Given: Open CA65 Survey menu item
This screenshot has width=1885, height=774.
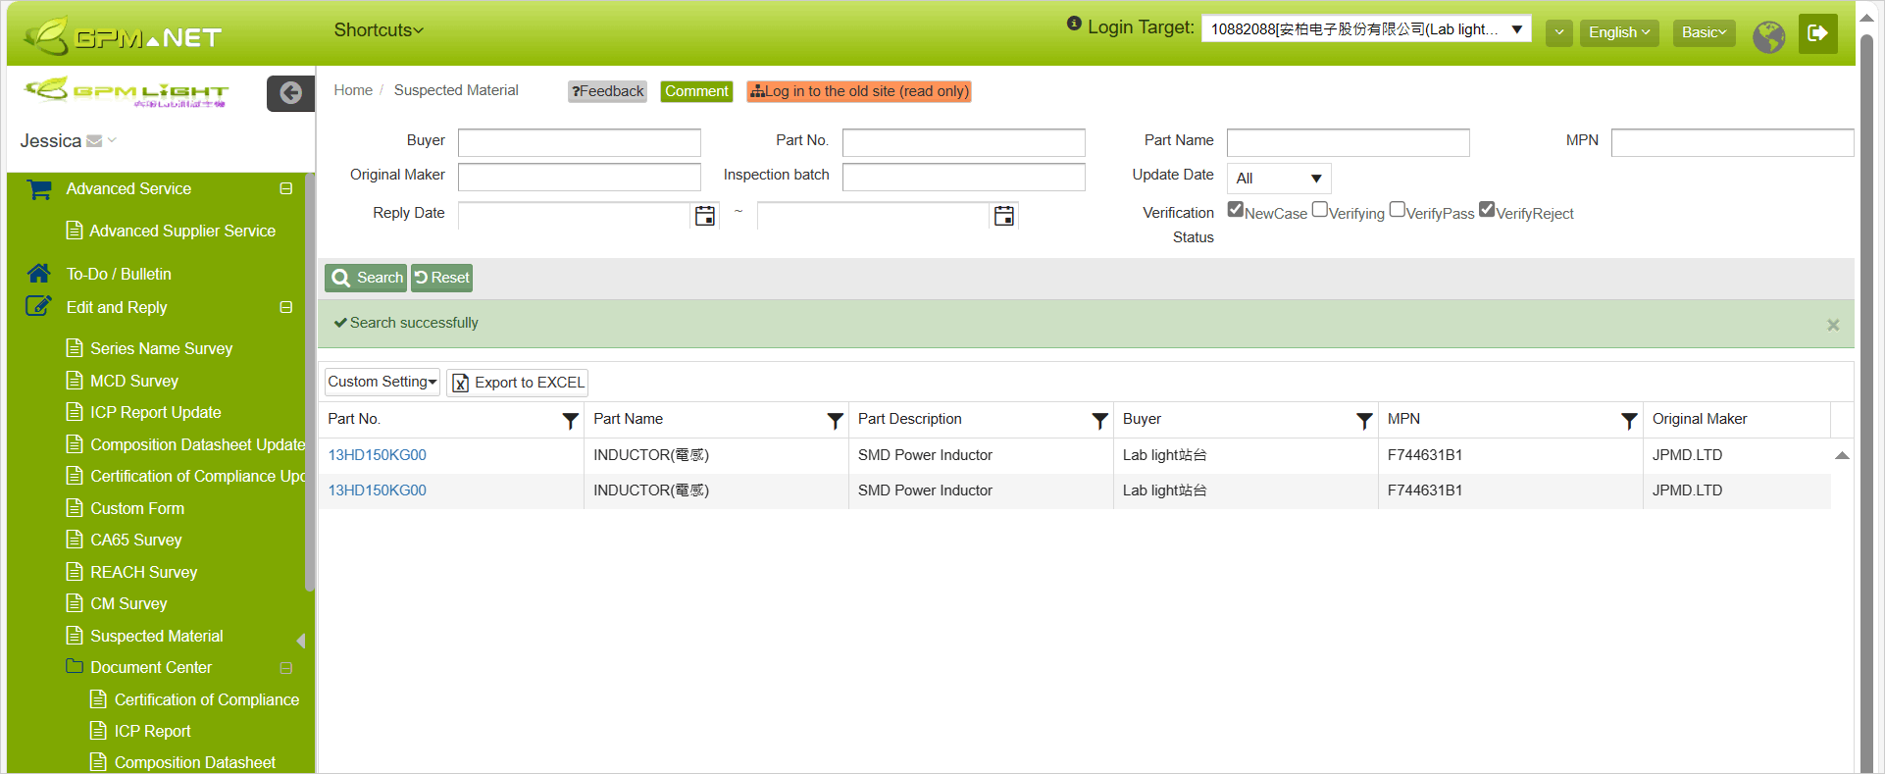Looking at the screenshot, I should pos(135,540).
